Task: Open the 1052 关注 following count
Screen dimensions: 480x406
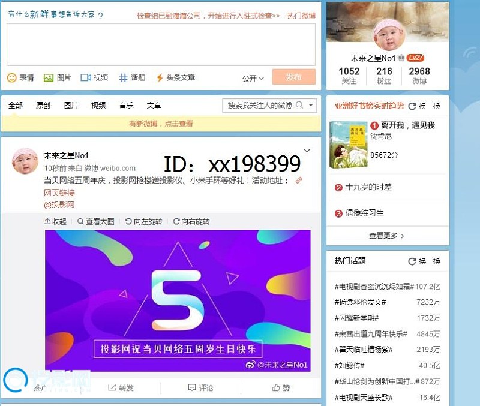Action: coord(349,76)
